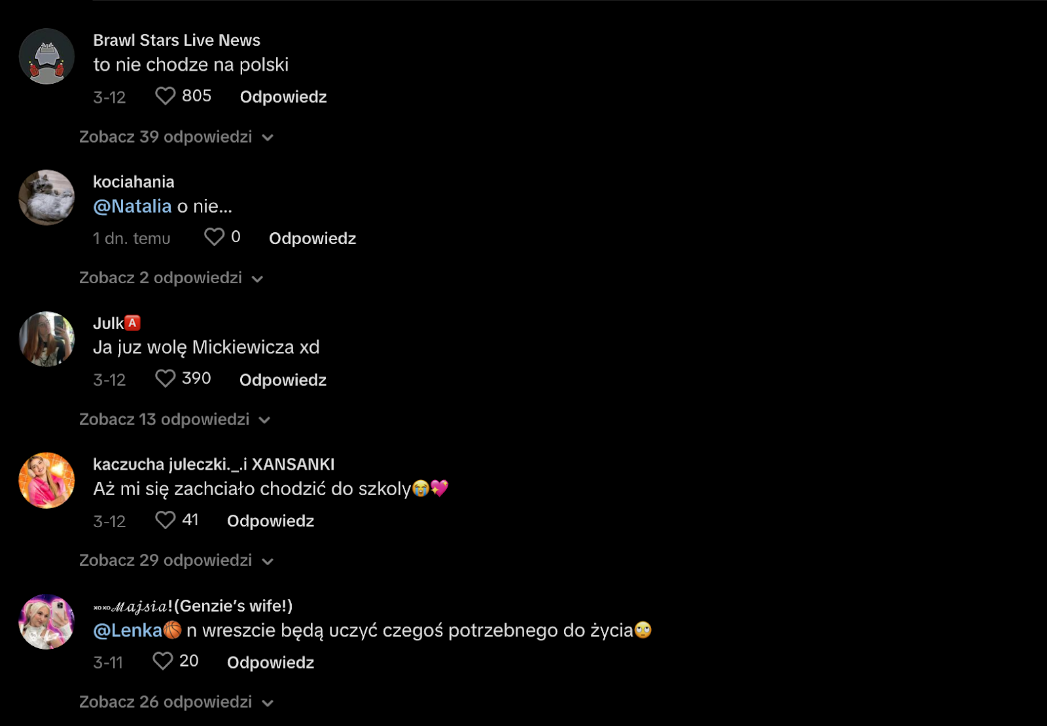The image size is (1047, 726).
Task: Like the kaczucha juleczki comment
Action: (165, 520)
